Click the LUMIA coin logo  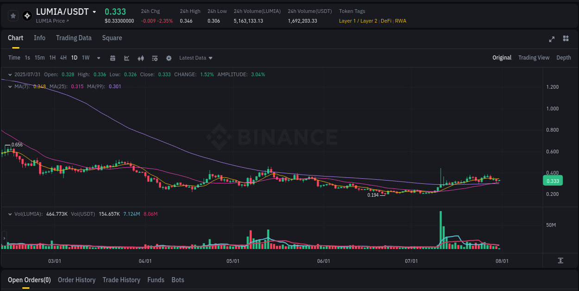27,15
